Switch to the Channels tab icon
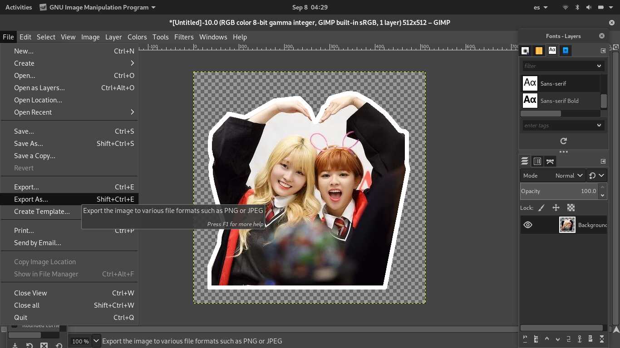620x348 pixels. pos(537,161)
